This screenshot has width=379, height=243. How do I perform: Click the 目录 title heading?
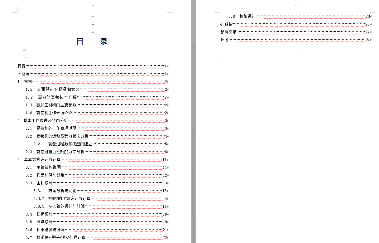coord(92,41)
